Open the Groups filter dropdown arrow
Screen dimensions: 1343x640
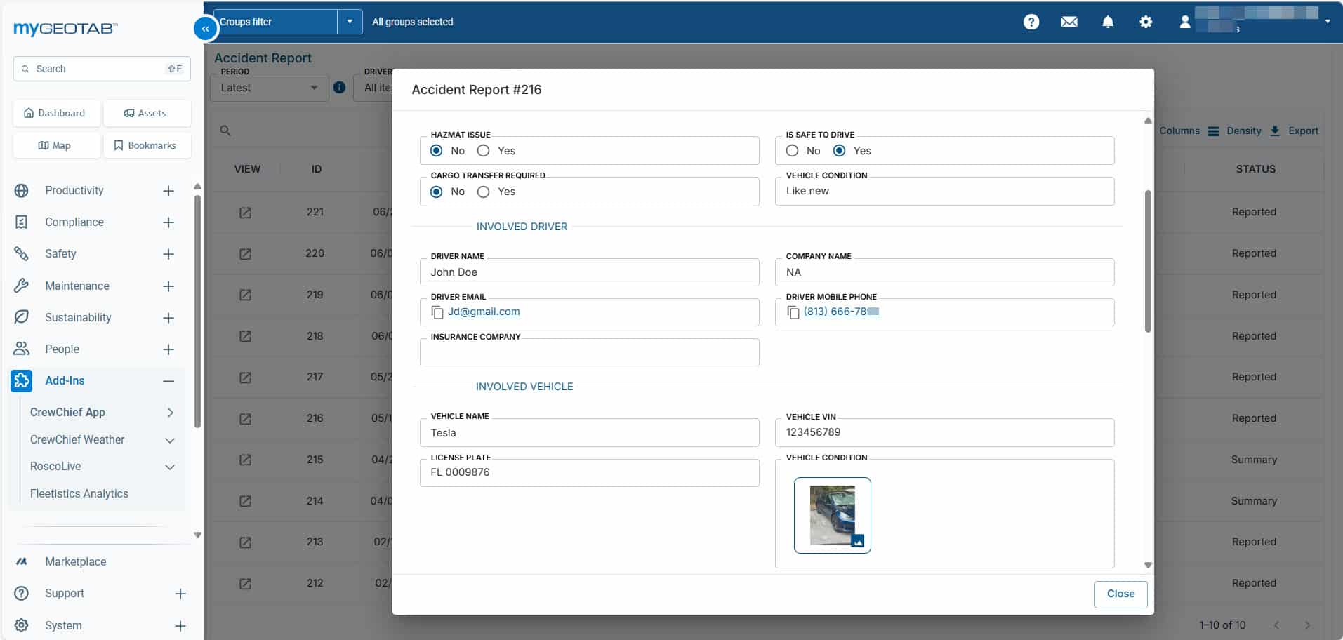click(x=350, y=22)
